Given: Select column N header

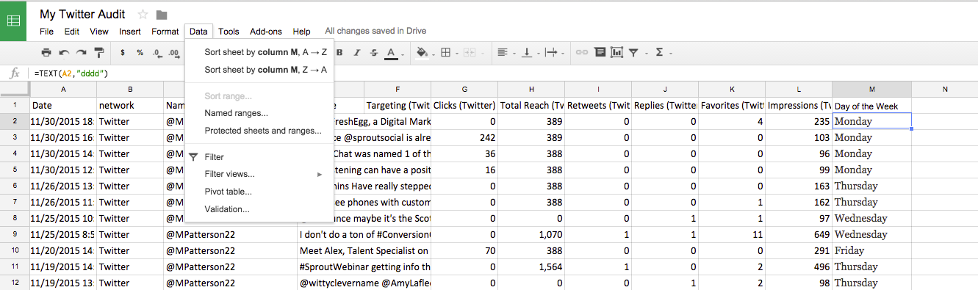Looking at the screenshot, I should point(944,89).
